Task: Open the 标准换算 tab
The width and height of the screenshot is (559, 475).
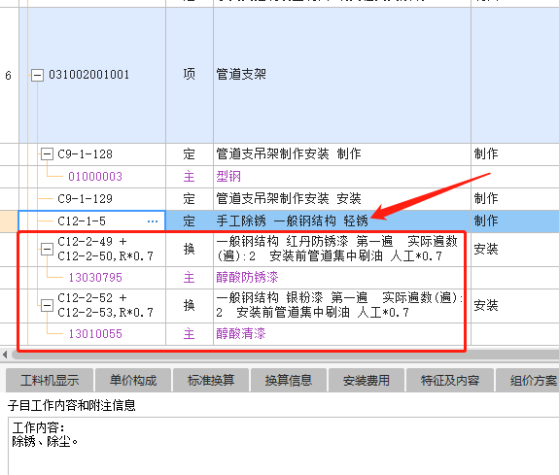Action: pyautogui.click(x=211, y=380)
